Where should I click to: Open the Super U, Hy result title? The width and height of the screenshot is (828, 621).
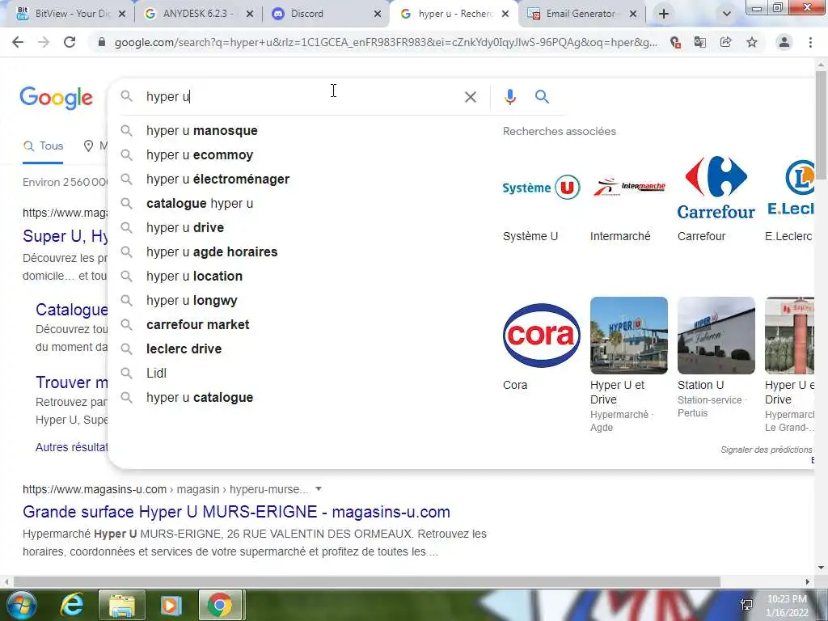pyautogui.click(x=65, y=236)
